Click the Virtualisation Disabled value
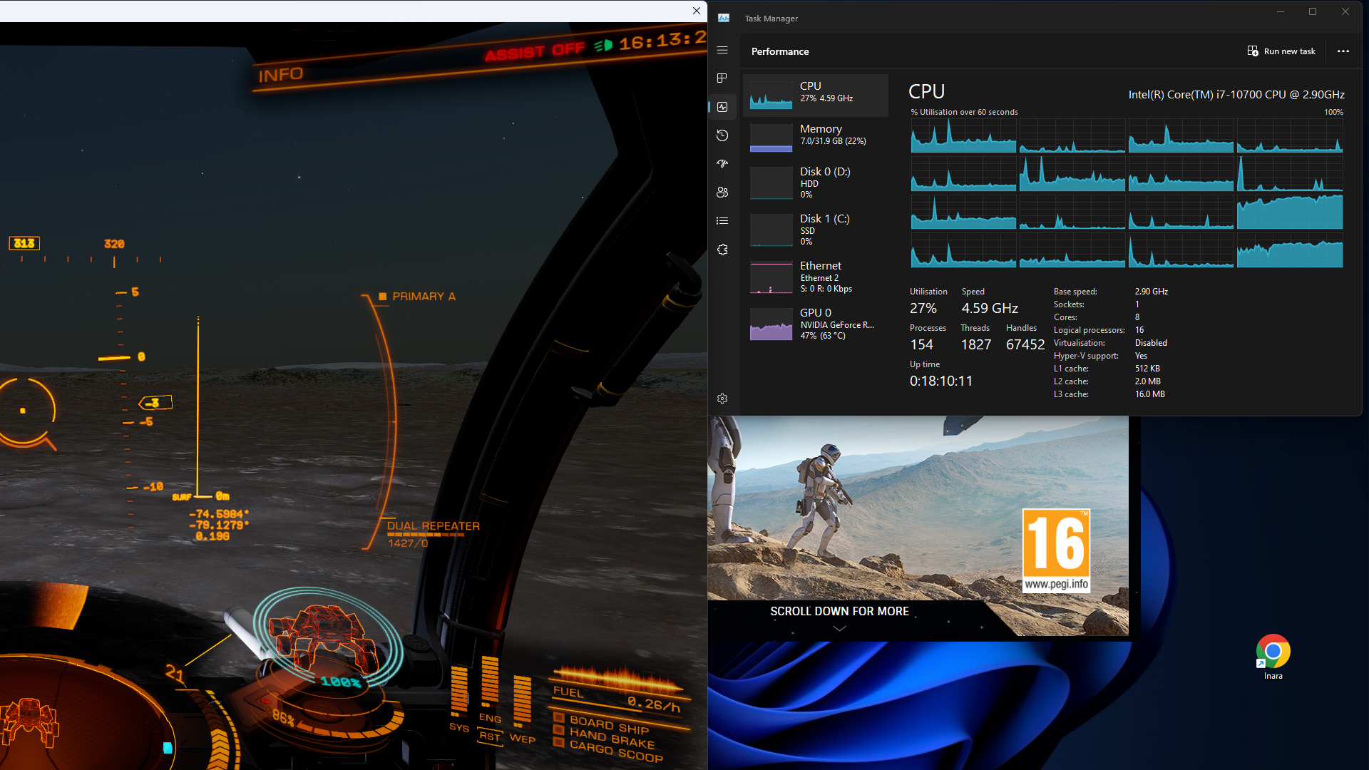 (1151, 343)
